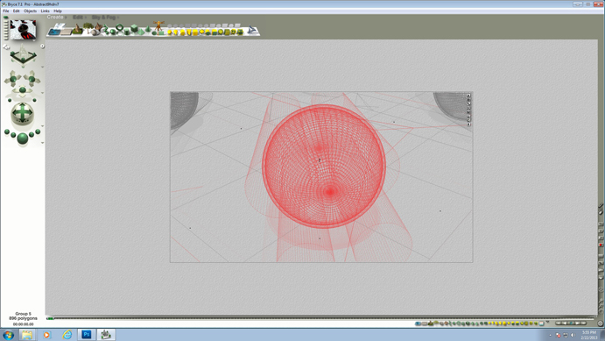Create a cube primitive
605x341 pixels.
click(x=134, y=28)
